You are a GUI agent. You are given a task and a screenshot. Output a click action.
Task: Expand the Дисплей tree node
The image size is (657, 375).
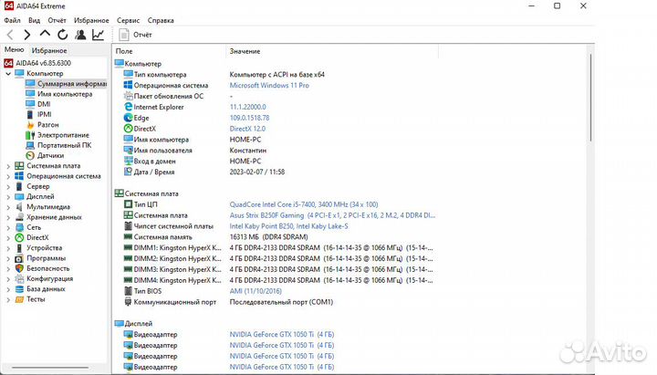pyautogui.click(x=8, y=197)
